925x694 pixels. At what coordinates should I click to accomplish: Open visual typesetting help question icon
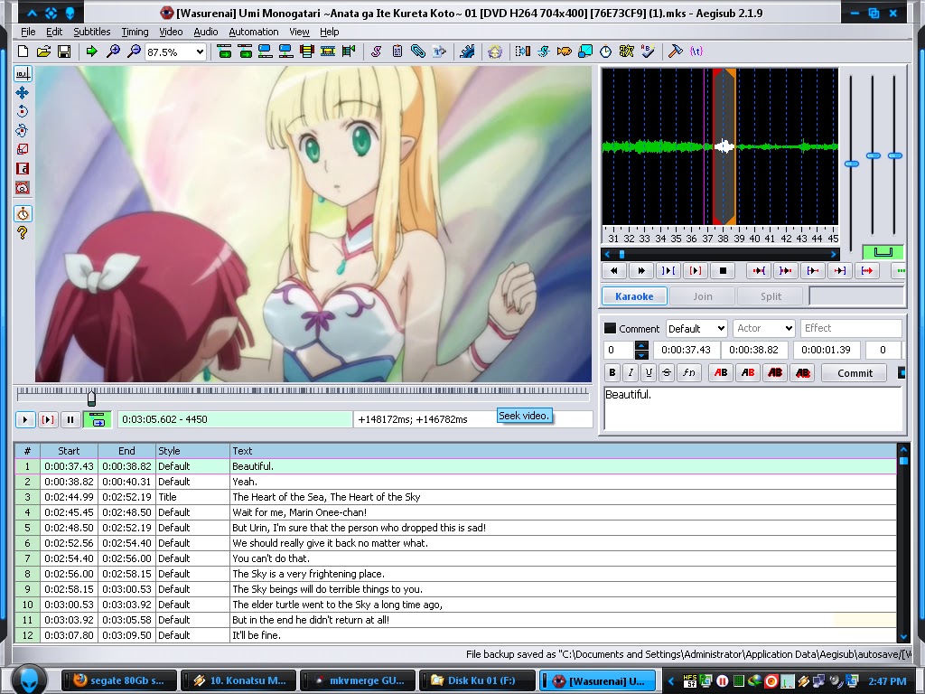pos(23,232)
